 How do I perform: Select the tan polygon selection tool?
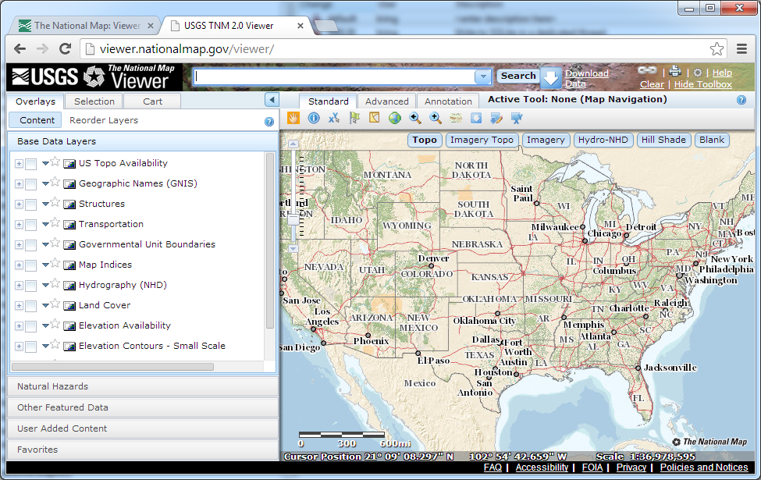[x=374, y=118]
